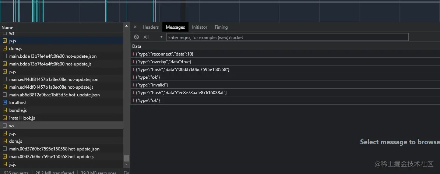Click the main.ed44df81457b1a8ec08e.hot-update.json file icon
Screen dimensions: 440x174
click(5, 79)
